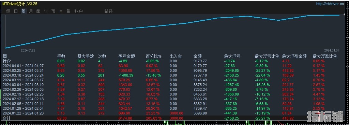Open the 月 monthly statistics tab
This screenshot has width=349, height=125.
pyautogui.click(x=31, y=11)
